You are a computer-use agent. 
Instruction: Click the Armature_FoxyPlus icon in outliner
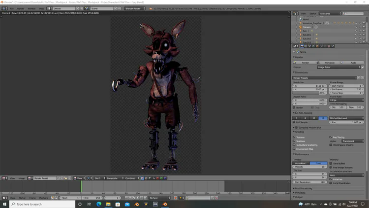301,23
